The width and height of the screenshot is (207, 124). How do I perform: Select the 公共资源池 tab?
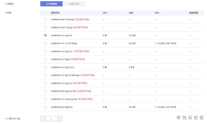click(x=51, y=4)
